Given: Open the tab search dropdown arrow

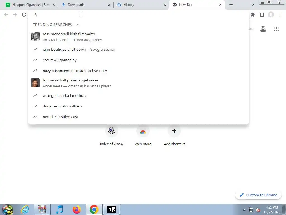Looking at the screenshot, I should [x=252, y=5].
